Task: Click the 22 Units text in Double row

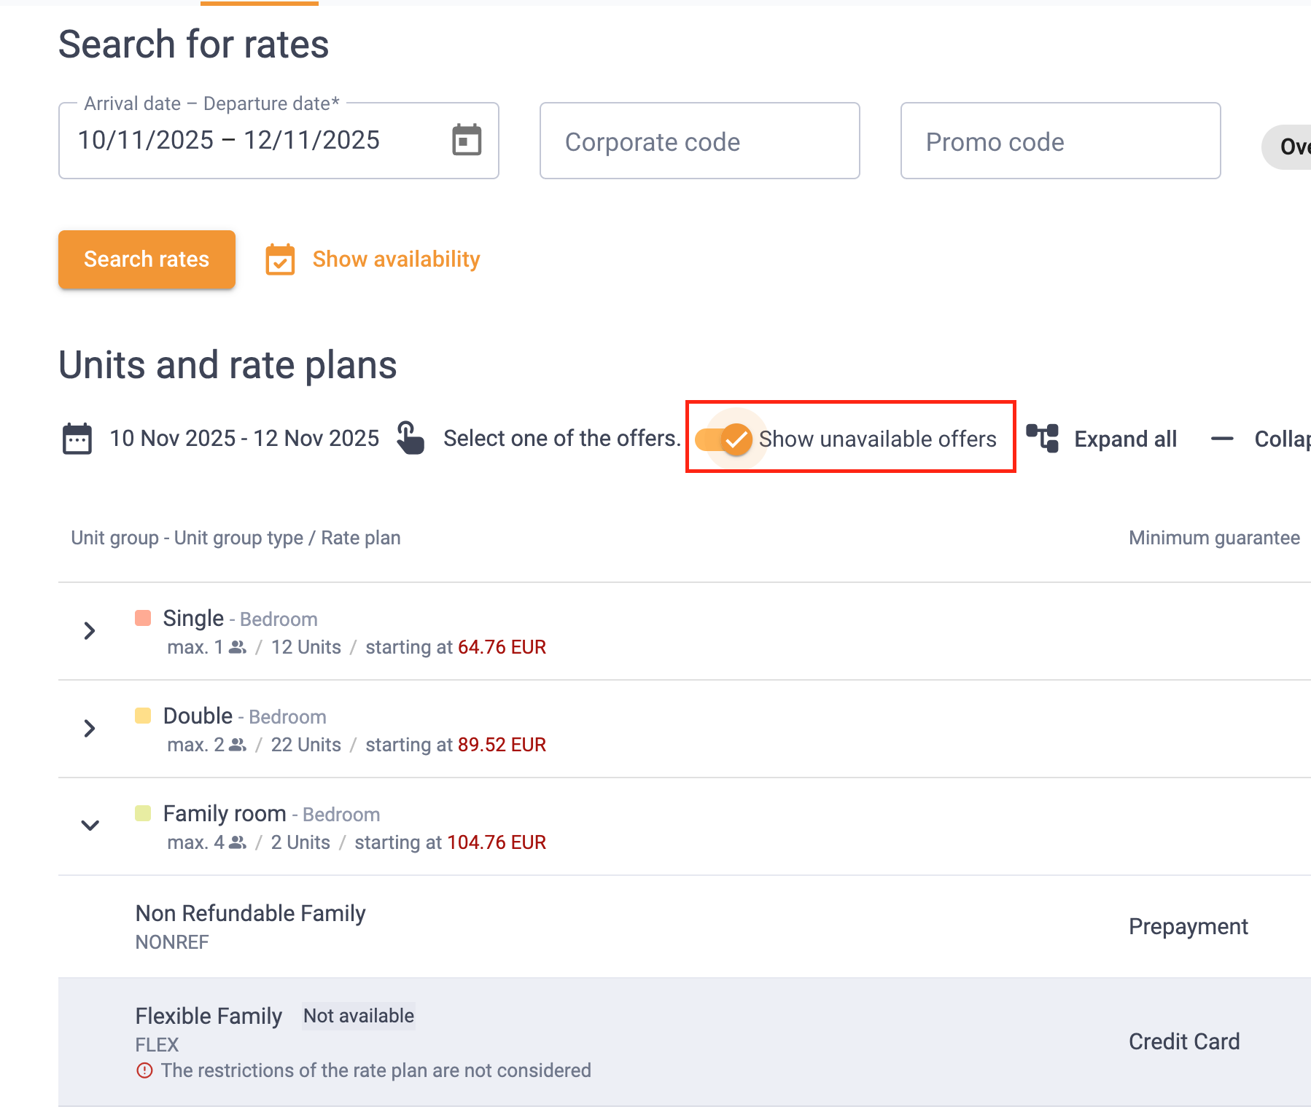Action: click(x=306, y=745)
